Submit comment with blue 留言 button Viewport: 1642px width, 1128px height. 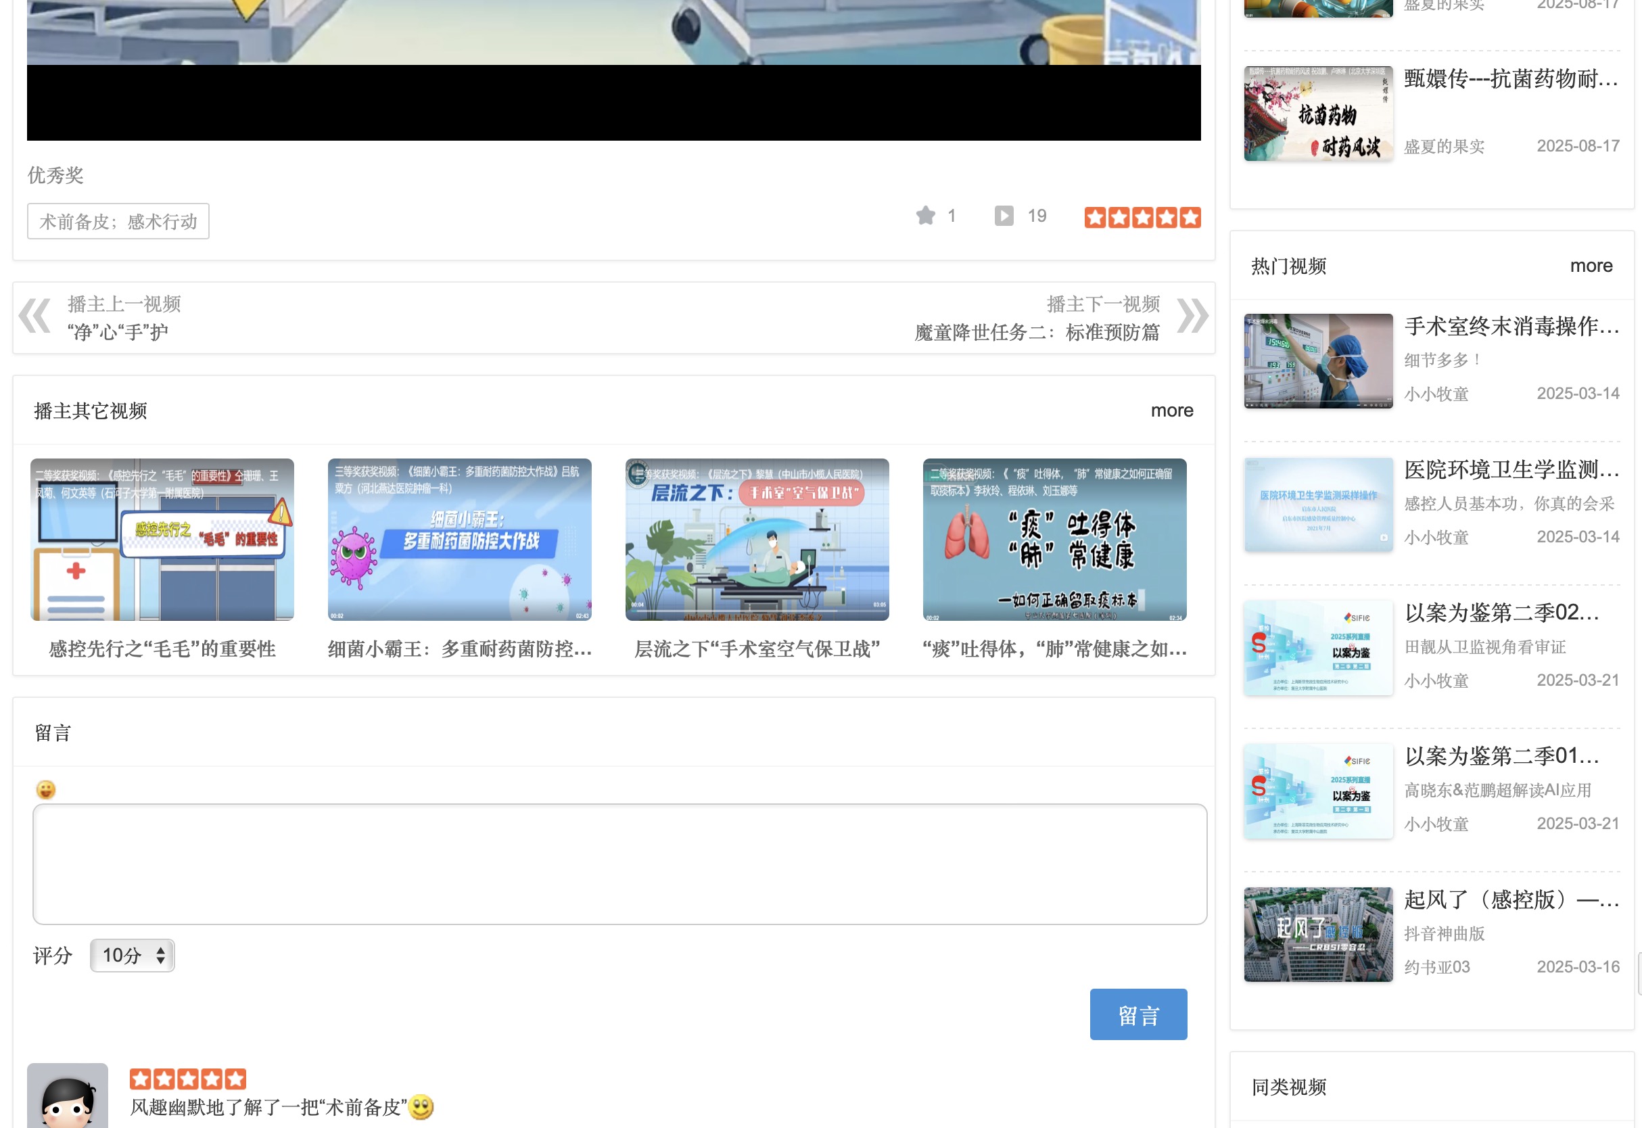coord(1137,1014)
